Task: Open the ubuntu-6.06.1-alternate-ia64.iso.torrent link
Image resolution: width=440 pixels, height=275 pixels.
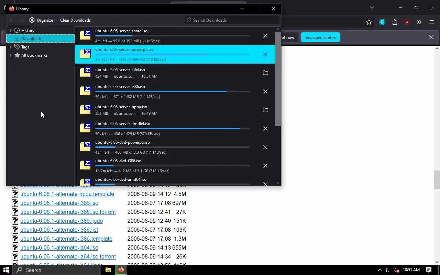Action: (x=68, y=256)
